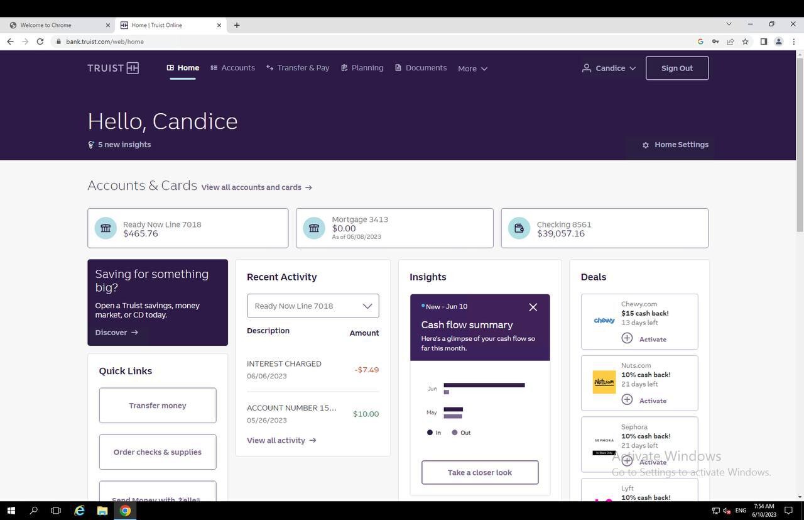Open Home Settings
Image resolution: width=804 pixels, height=520 pixels.
point(675,145)
